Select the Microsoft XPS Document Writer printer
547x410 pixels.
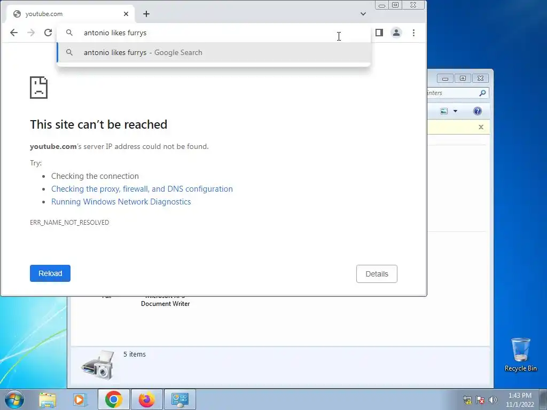pos(166,301)
